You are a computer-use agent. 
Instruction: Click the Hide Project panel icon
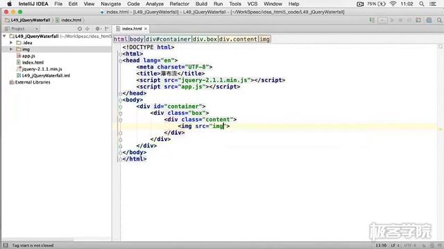[x=107, y=29]
